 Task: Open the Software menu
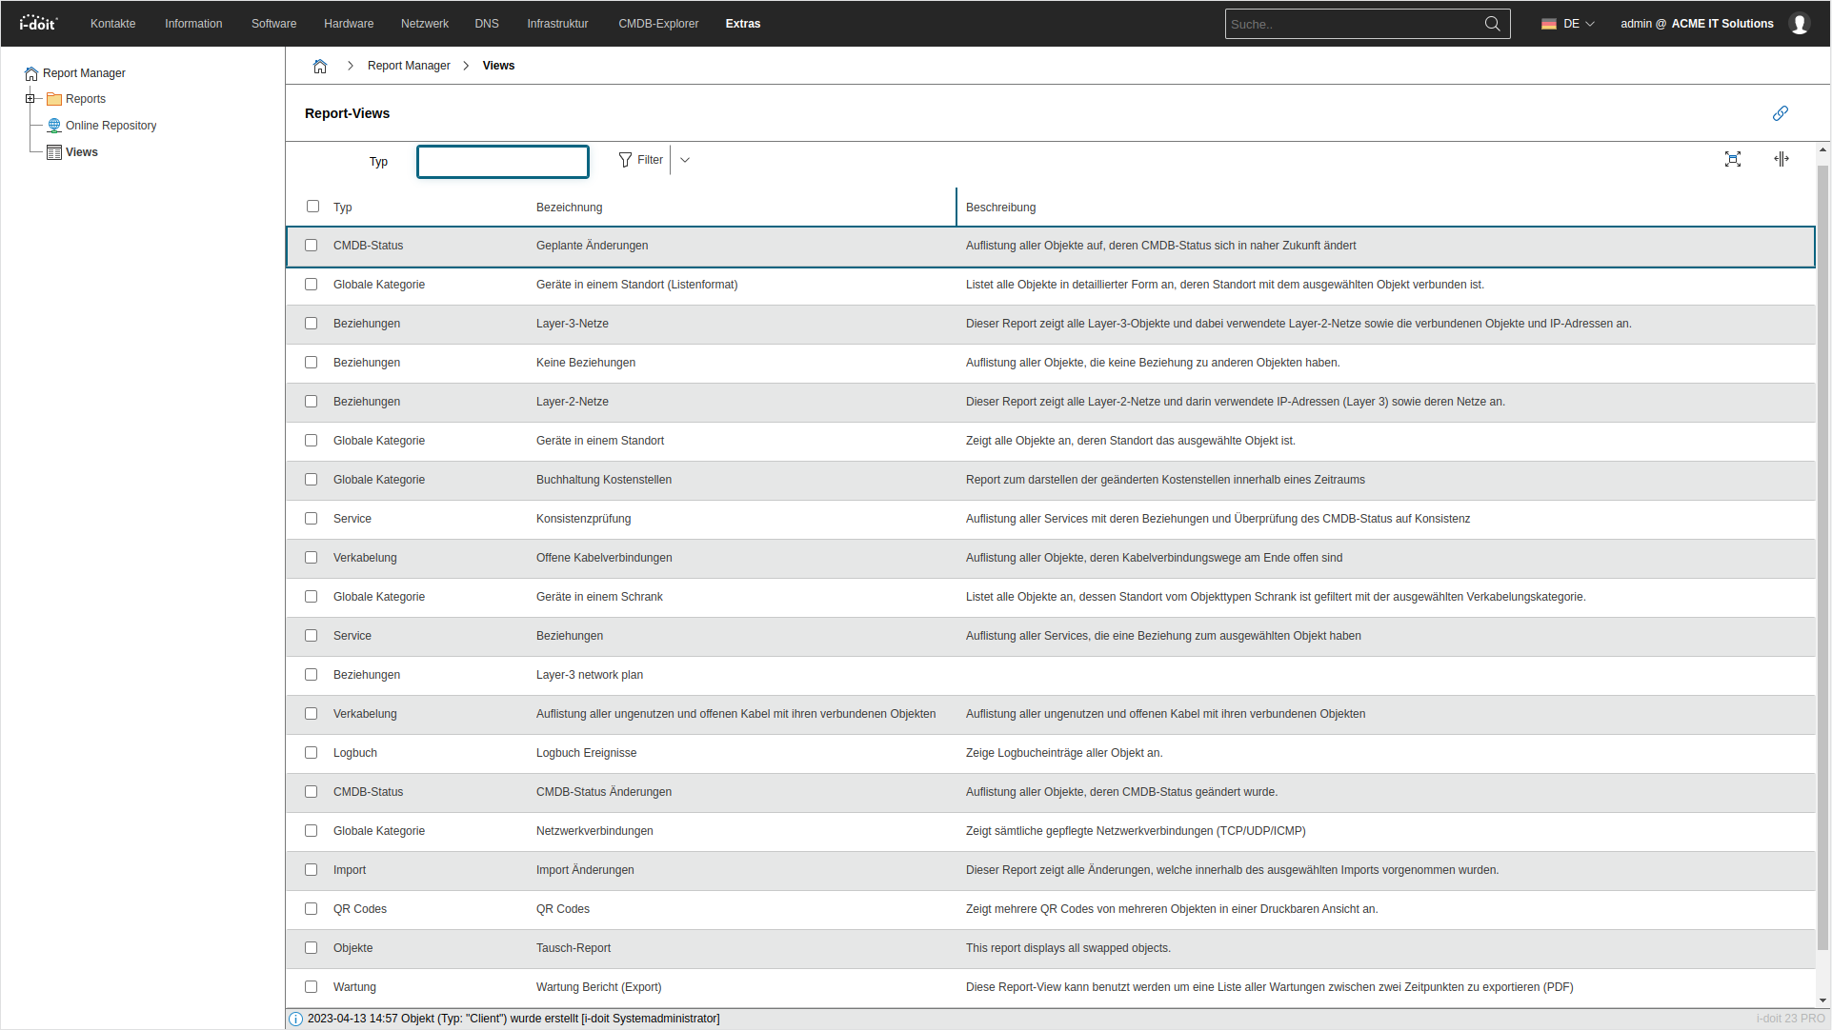click(274, 24)
